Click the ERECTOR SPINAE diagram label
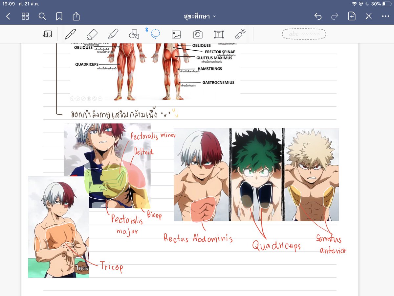This screenshot has height=296, width=394. (220, 52)
